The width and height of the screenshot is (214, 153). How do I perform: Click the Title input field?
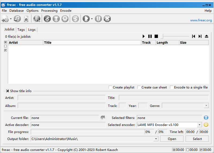pos(164,98)
